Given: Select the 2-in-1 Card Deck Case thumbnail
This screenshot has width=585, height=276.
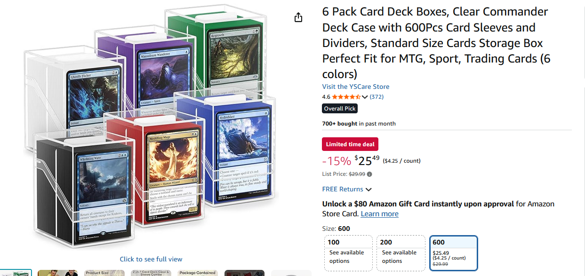Looking at the screenshot, I should coord(151,273).
